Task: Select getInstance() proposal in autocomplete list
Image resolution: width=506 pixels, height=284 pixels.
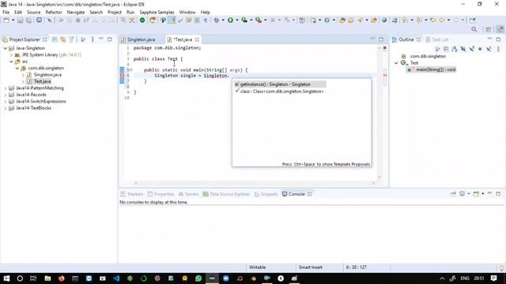Action: tap(280, 84)
